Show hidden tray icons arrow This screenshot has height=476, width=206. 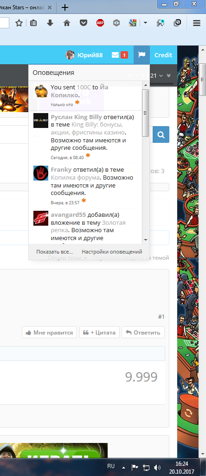[123, 467]
